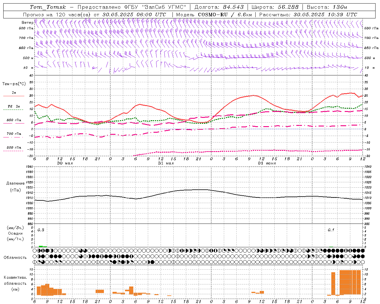Click the "500 гПа" entry in temperature legend
This screenshot has width=380, height=304.
coord(14,148)
